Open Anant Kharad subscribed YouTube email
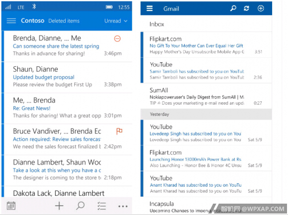Screen dimensions: 288x215 [206, 184]
